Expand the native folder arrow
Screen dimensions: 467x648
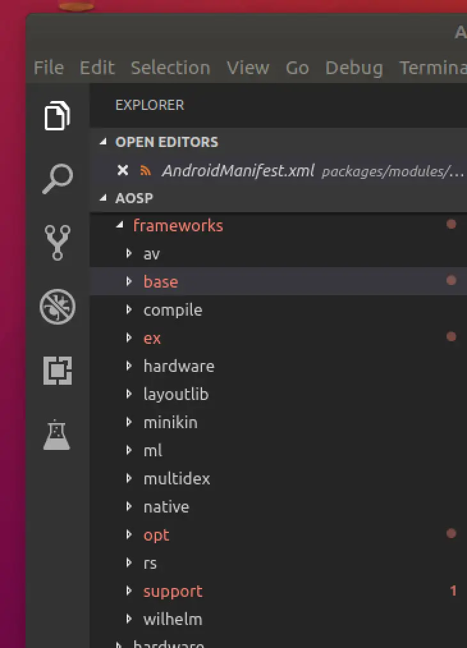pyautogui.click(x=129, y=506)
